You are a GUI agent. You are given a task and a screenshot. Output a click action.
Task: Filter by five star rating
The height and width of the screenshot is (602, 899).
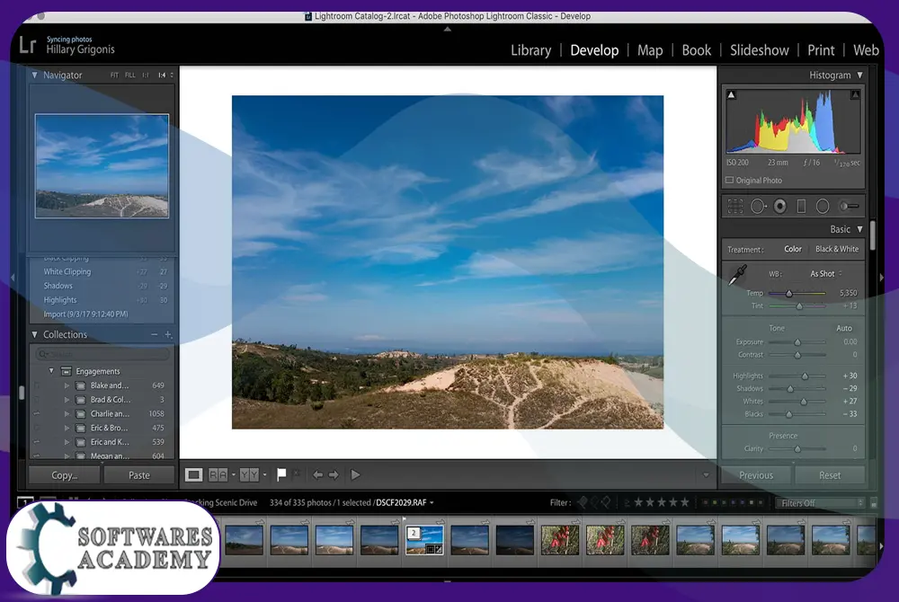684,502
